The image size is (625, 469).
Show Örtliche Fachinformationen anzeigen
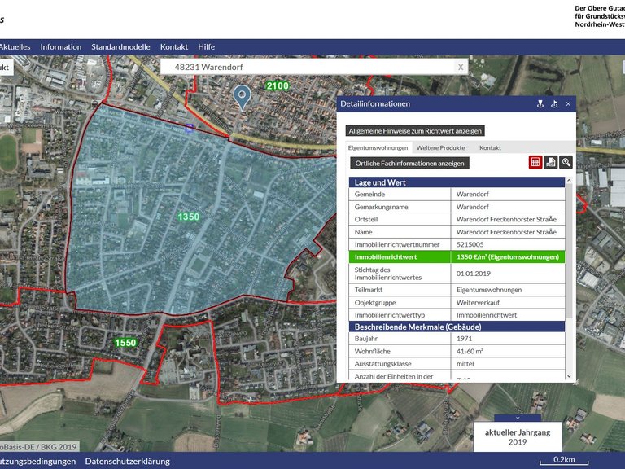click(x=409, y=163)
